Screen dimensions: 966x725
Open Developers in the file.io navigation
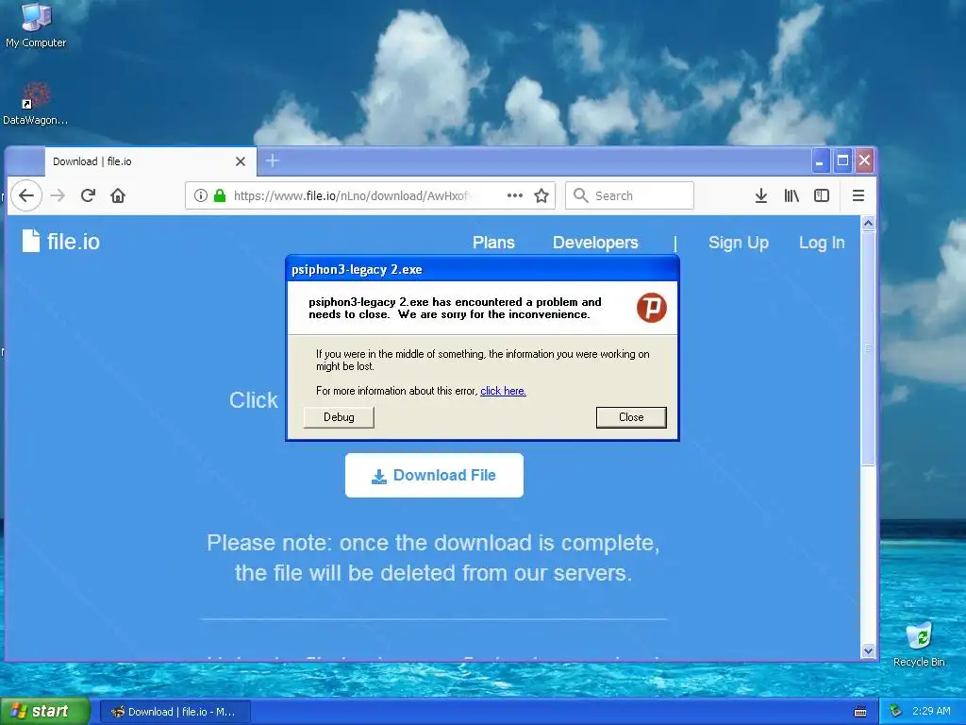595,243
